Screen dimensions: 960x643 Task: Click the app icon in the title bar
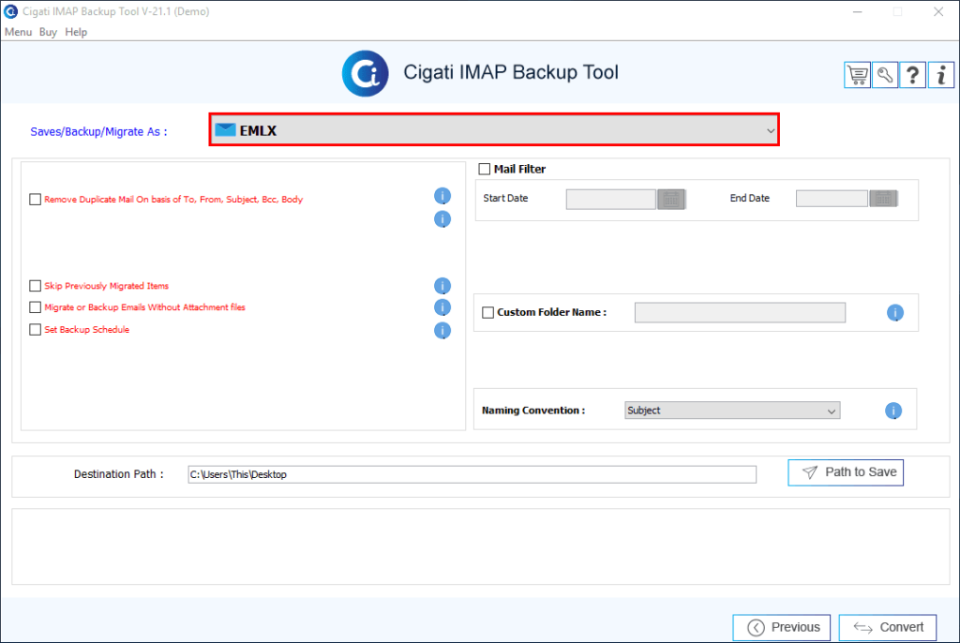pos(10,11)
